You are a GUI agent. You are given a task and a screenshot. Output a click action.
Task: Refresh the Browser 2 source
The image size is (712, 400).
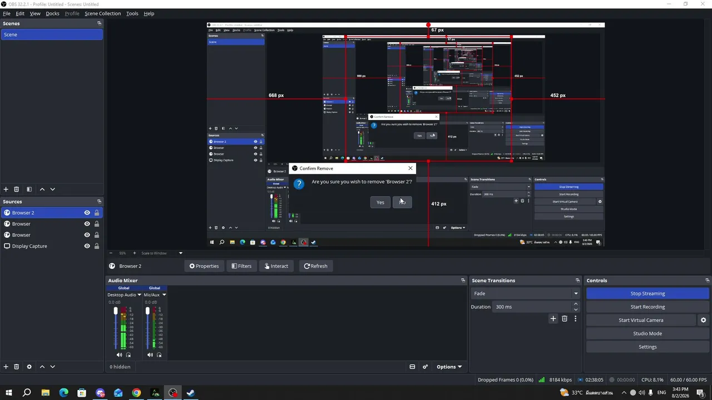315,266
